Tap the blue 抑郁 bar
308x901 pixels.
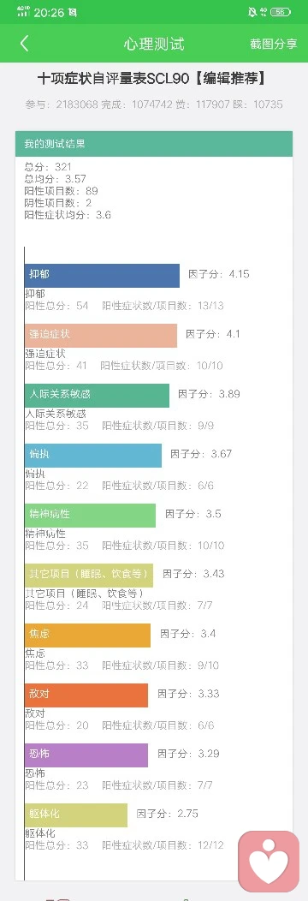coord(102,275)
